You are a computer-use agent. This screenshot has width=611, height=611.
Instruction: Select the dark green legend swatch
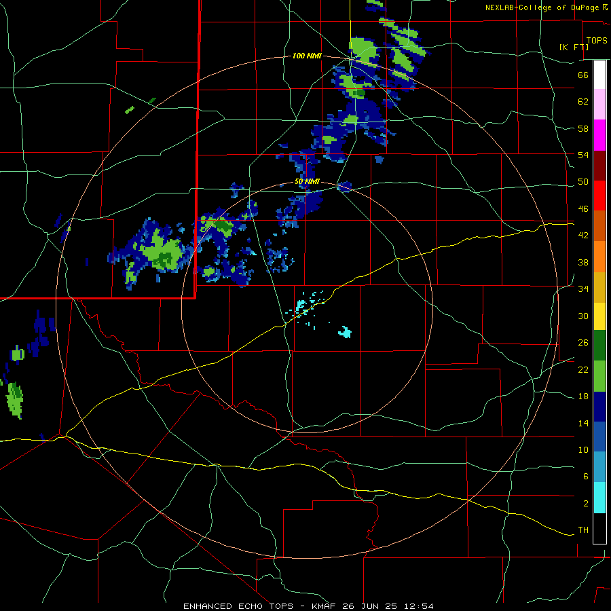(x=599, y=346)
